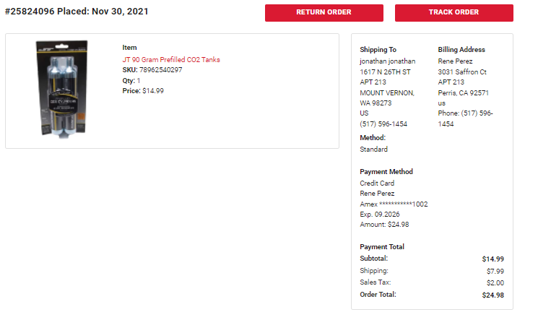
Task: Click the RETURN ORDER button
Action: (324, 13)
